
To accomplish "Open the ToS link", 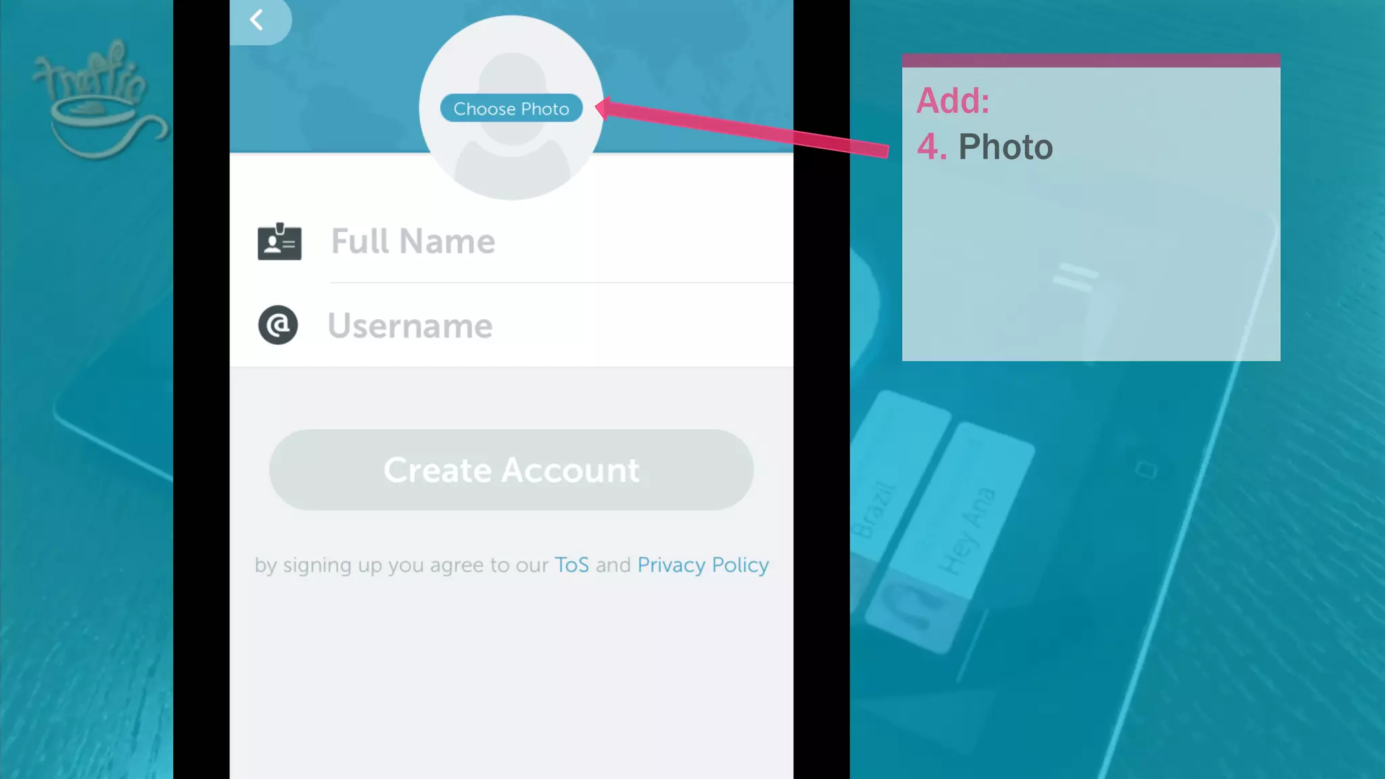I will 571,565.
